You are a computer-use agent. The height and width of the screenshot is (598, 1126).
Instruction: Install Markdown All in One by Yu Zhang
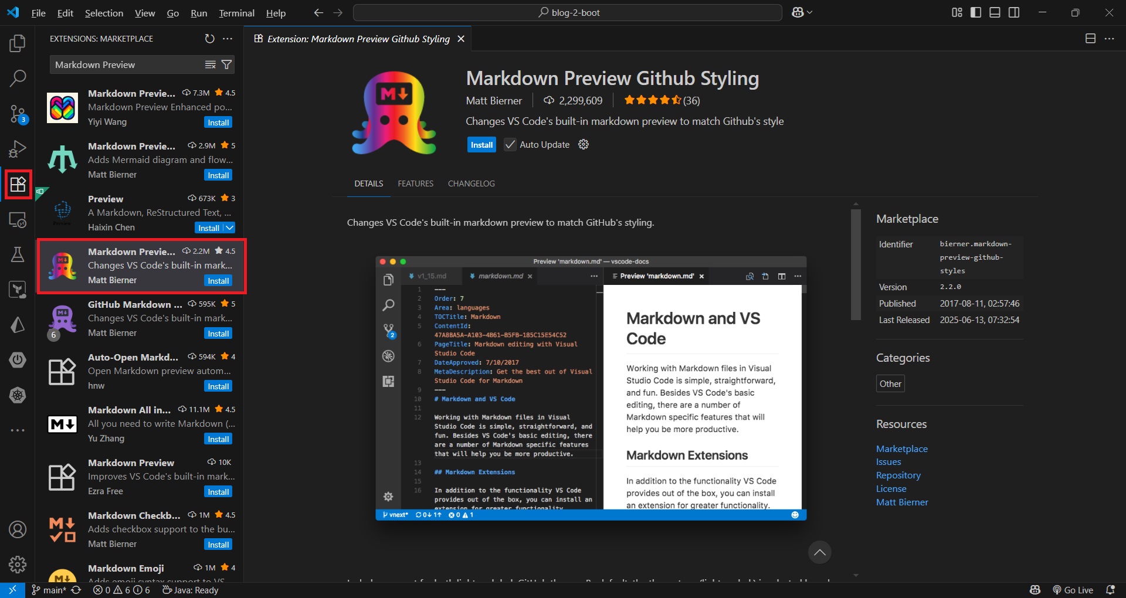click(218, 439)
